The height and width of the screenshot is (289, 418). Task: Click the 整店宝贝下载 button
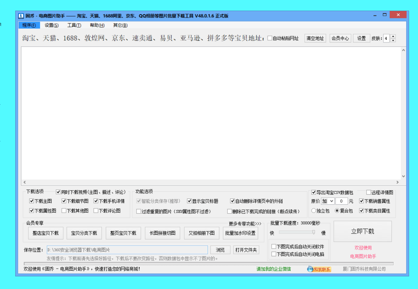[45, 233]
